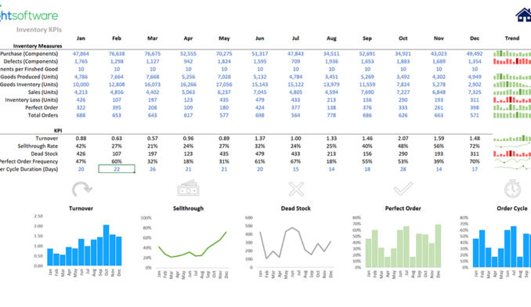Screen dimensions: 531x307
Task: Select the Sellthrough line chart
Action: point(186,247)
